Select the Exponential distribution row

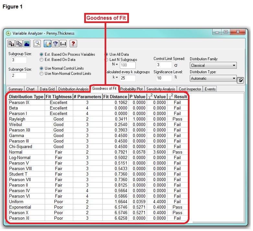(x=98, y=207)
